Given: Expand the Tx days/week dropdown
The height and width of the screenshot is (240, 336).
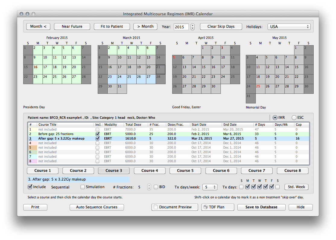Looking at the screenshot, I should point(210,187).
